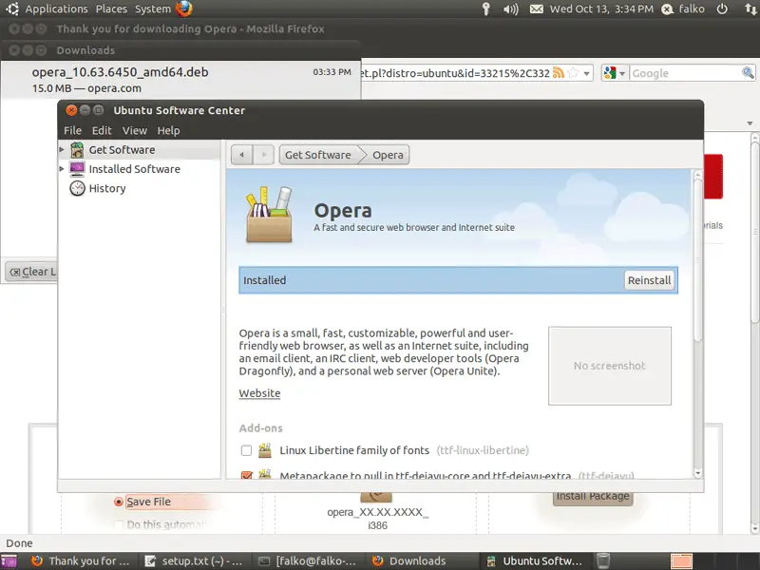Open the network connections arrows icon
The image size is (760, 570).
click(x=750, y=9)
